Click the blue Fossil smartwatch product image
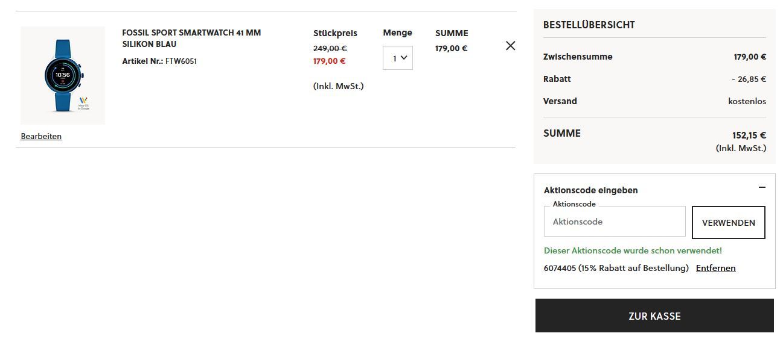 63,75
